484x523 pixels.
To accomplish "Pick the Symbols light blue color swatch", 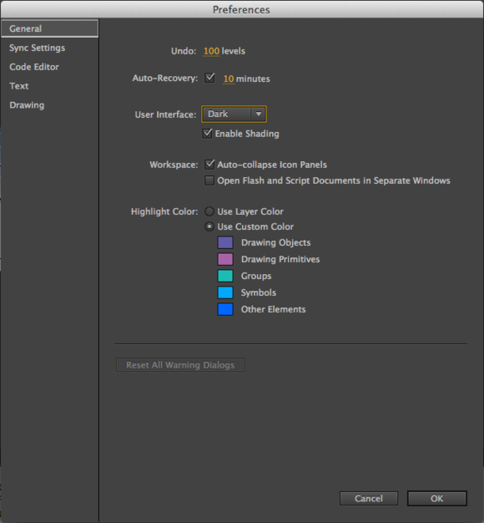I will [x=225, y=292].
